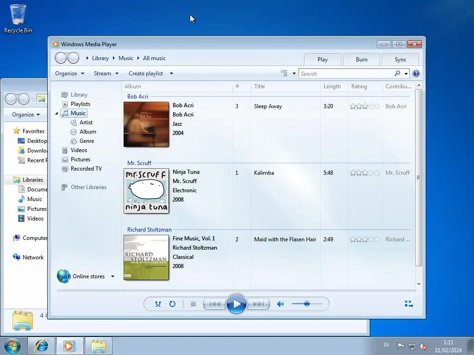Image resolution: width=474 pixels, height=355 pixels.
Task: Switch to the Play tab
Action: tap(323, 60)
